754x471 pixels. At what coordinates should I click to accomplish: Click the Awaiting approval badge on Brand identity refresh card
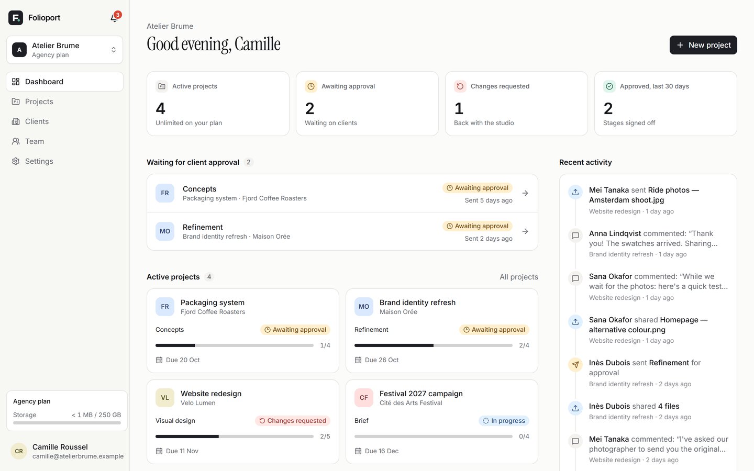tap(494, 330)
